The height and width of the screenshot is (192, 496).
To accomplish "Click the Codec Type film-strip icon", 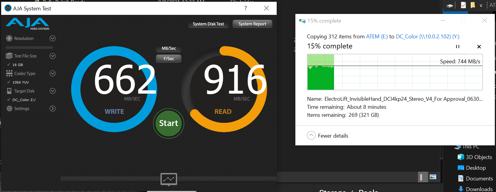I will (9, 73).
